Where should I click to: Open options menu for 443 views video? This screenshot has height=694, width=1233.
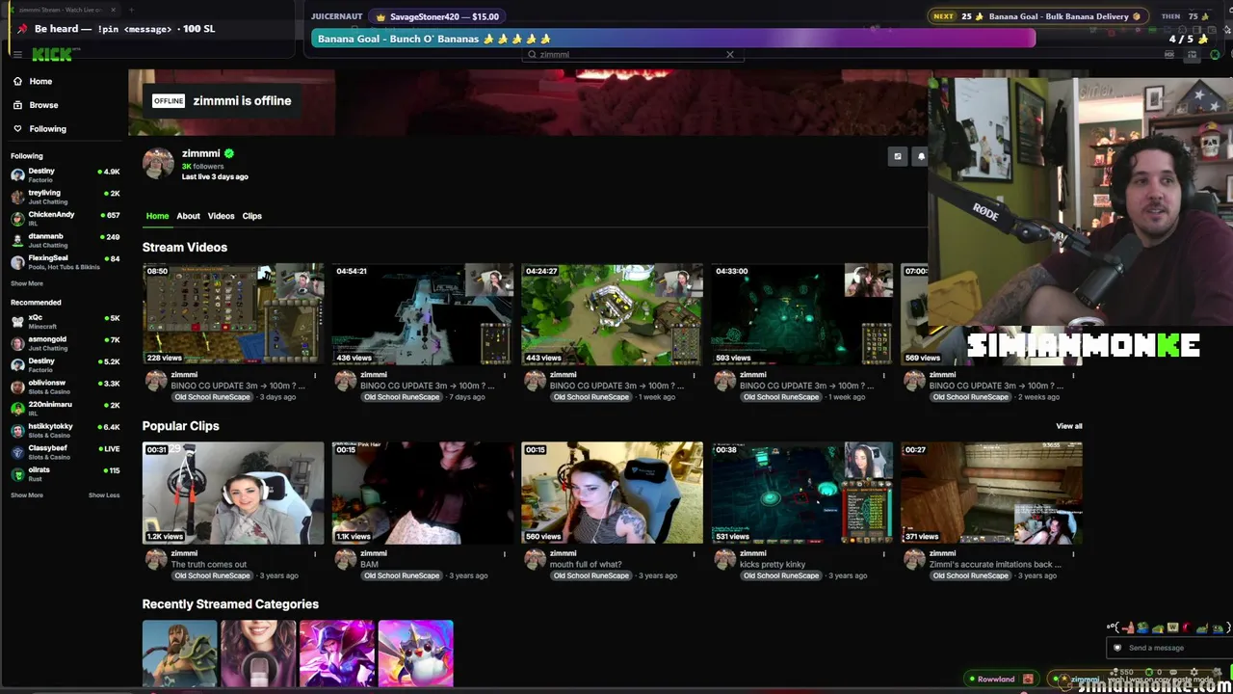point(695,375)
